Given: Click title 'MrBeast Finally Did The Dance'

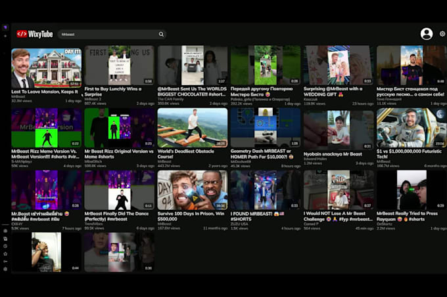Looking at the screenshot, I should click(x=116, y=216).
